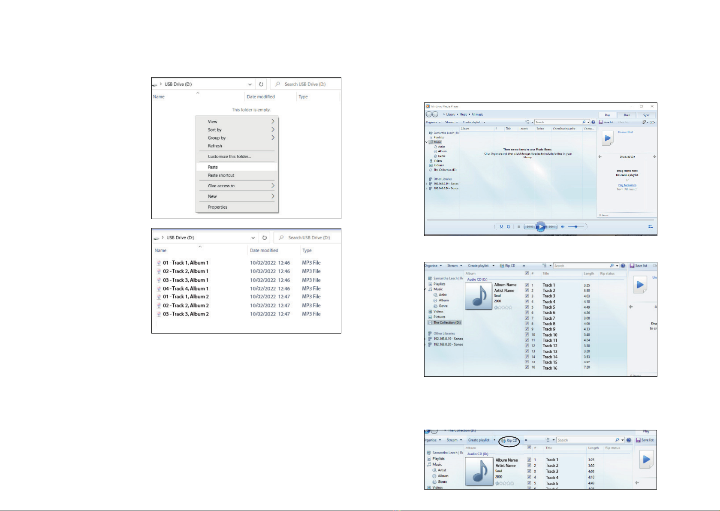
Task: Uncheck the Track 9 checkbox
Action: click(527, 329)
